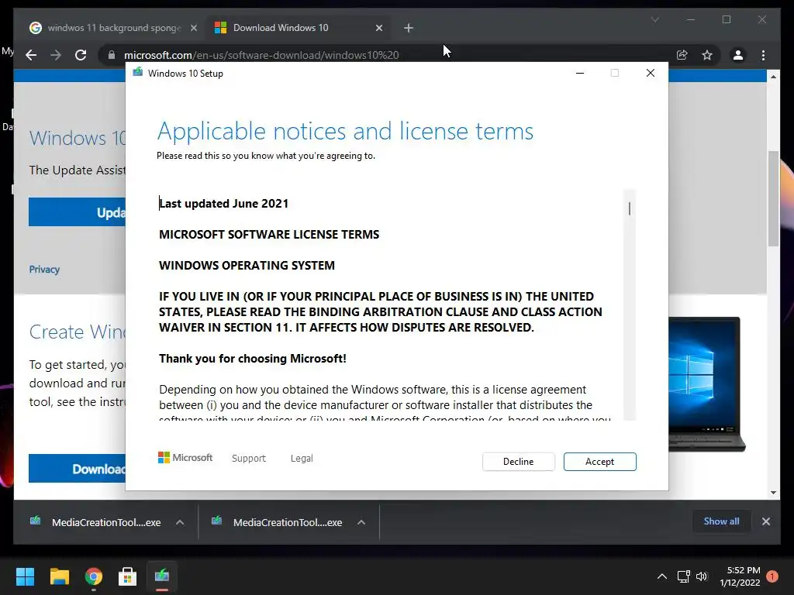
Task: Click 'WINDOWS OPERATING SYSTEM' heading
Action: [247, 265]
